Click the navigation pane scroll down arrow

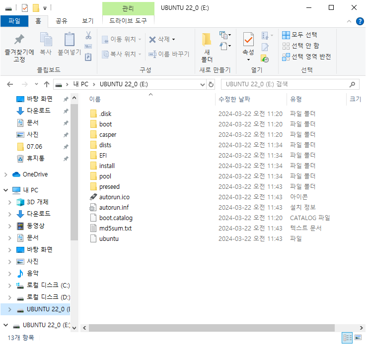click(x=74, y=328)
